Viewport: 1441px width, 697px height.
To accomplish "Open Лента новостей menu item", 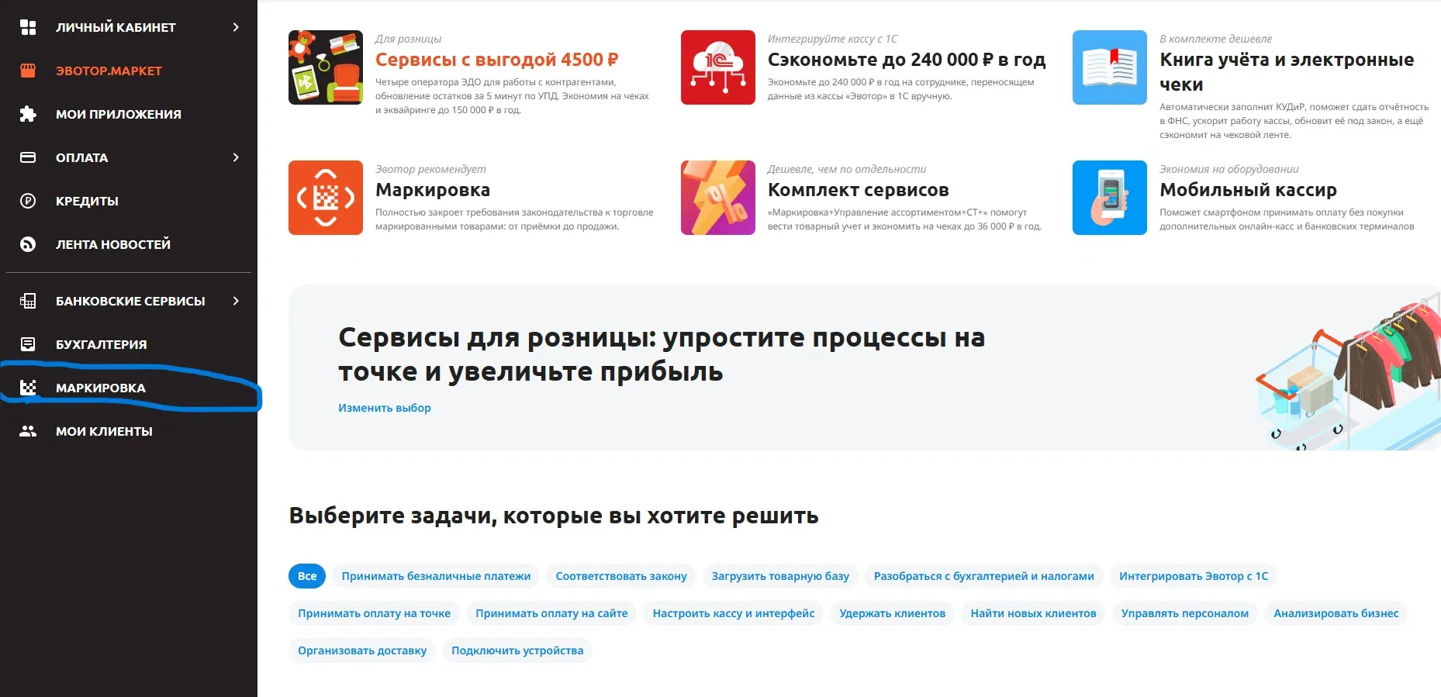I will [113, 244].
